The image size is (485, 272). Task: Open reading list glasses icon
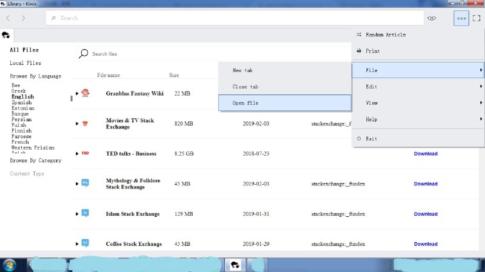(x=432, y=18)
